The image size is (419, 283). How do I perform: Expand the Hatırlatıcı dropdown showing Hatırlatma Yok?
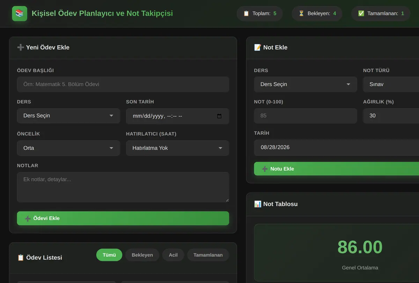[177, 148]
